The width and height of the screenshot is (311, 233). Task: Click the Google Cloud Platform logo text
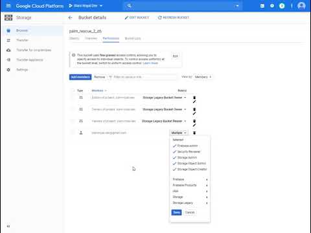[x=40, y=6]
